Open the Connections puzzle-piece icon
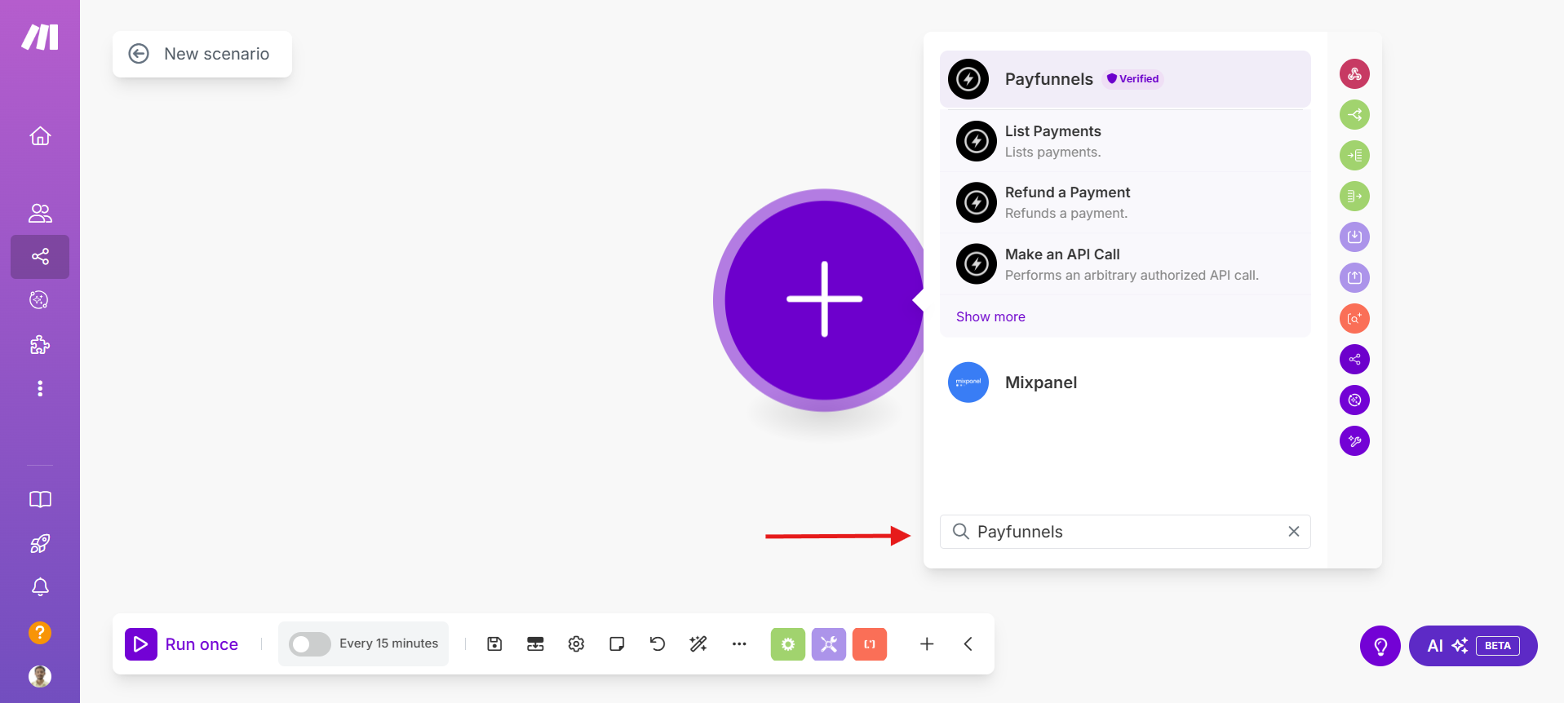This screenshot has height=703, width=1564. (40, 345)
